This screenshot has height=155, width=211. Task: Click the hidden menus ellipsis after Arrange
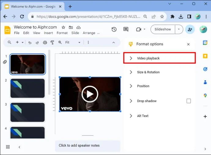click(x=98, y=33)
